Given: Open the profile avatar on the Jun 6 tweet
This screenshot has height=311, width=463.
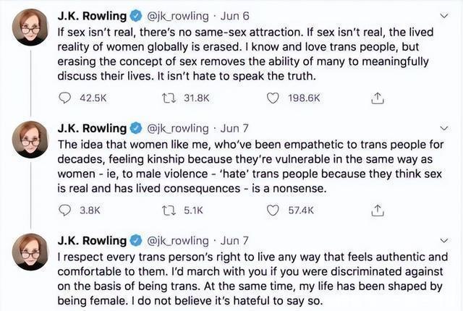Looking at the screenshot, I should [30, 29].
